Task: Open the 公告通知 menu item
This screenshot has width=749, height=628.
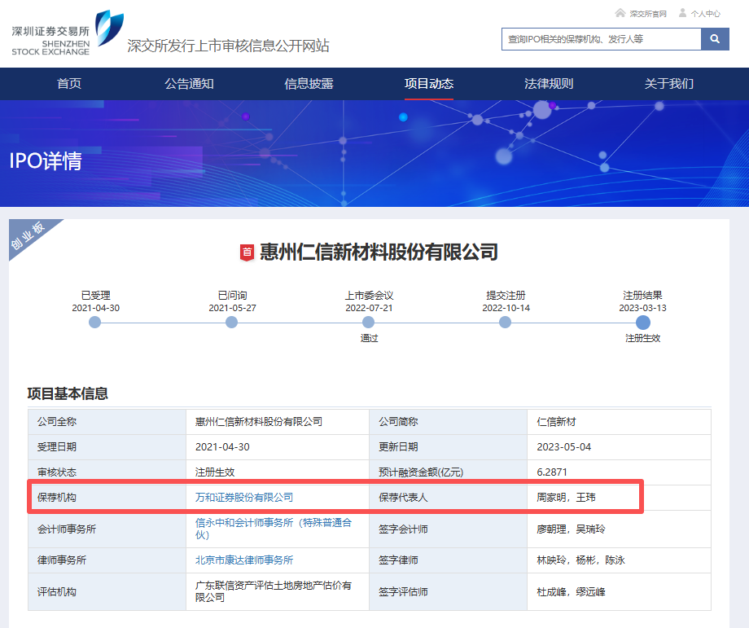Action: 189,84
